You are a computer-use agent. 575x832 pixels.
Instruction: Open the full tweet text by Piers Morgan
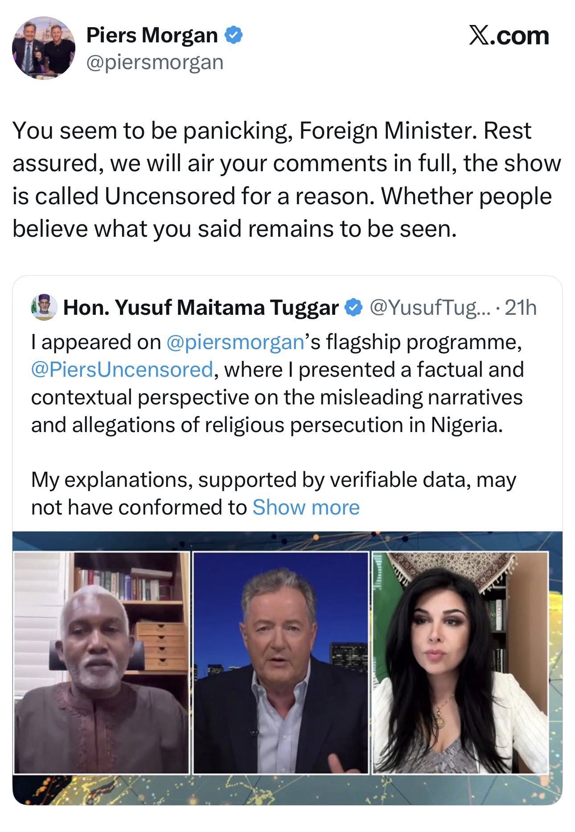coord(285,178)
